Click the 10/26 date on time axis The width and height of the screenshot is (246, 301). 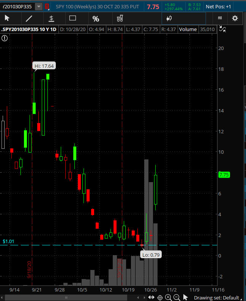coord(151,290)
